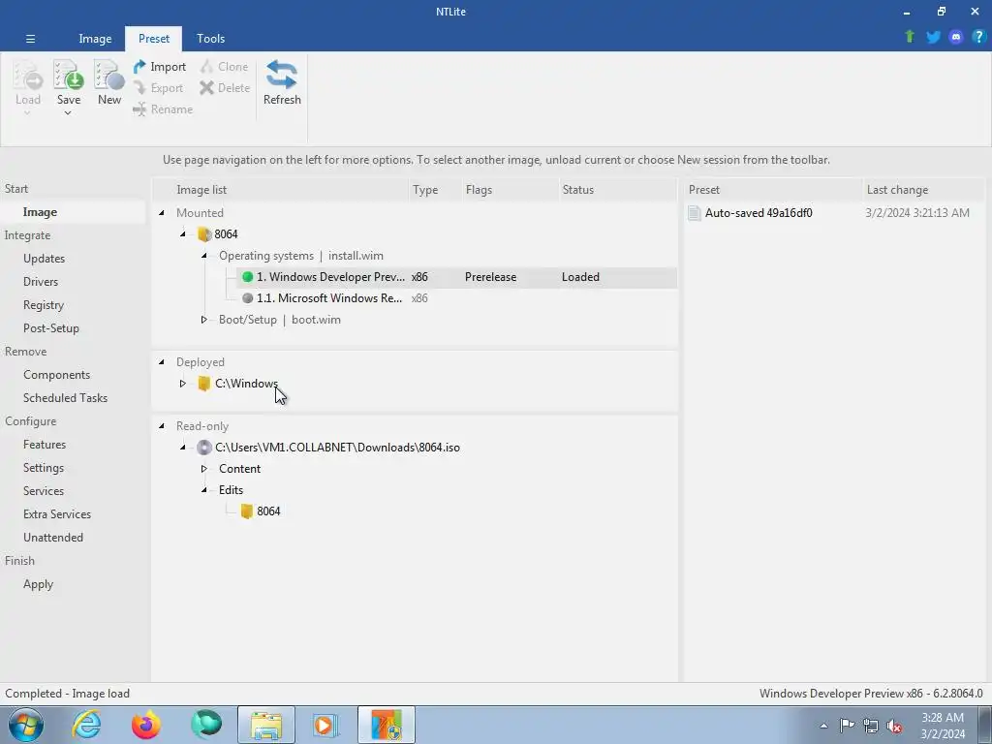The height and width of the screenshot is (744, 992).
Task: Click the green update arrow icon
Action: coord(910,37)
